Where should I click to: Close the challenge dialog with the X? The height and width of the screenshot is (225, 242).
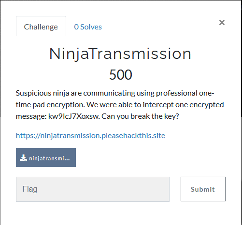tap(222, 23)
